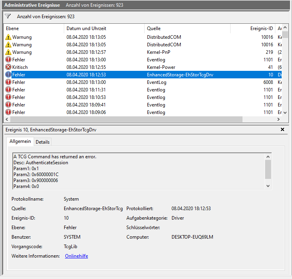Screen dimensions: 292x279
Task: Click event list horizontal scrollbar thumb
Action: (x=126, y=119)
